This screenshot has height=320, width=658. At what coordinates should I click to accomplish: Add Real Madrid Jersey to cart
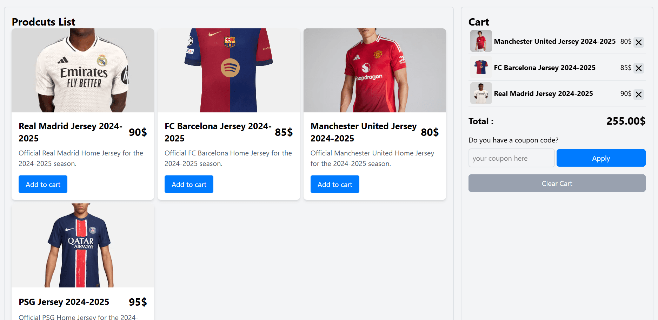[43, 184]
